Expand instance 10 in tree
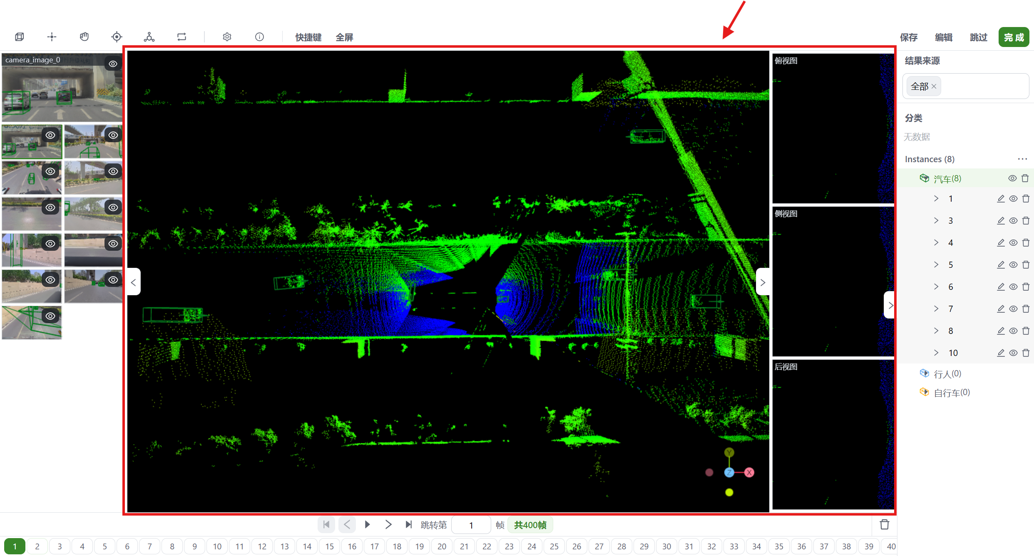The image size is (1034, 556). pos(936,353)
